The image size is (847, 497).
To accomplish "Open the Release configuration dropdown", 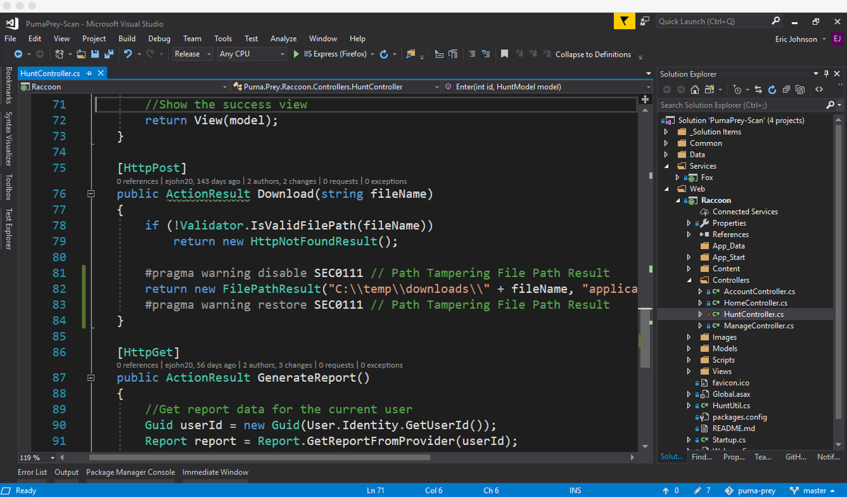I will (192, 54).
